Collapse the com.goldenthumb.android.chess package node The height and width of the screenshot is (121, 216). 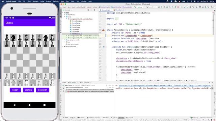[x=66, y=19]
